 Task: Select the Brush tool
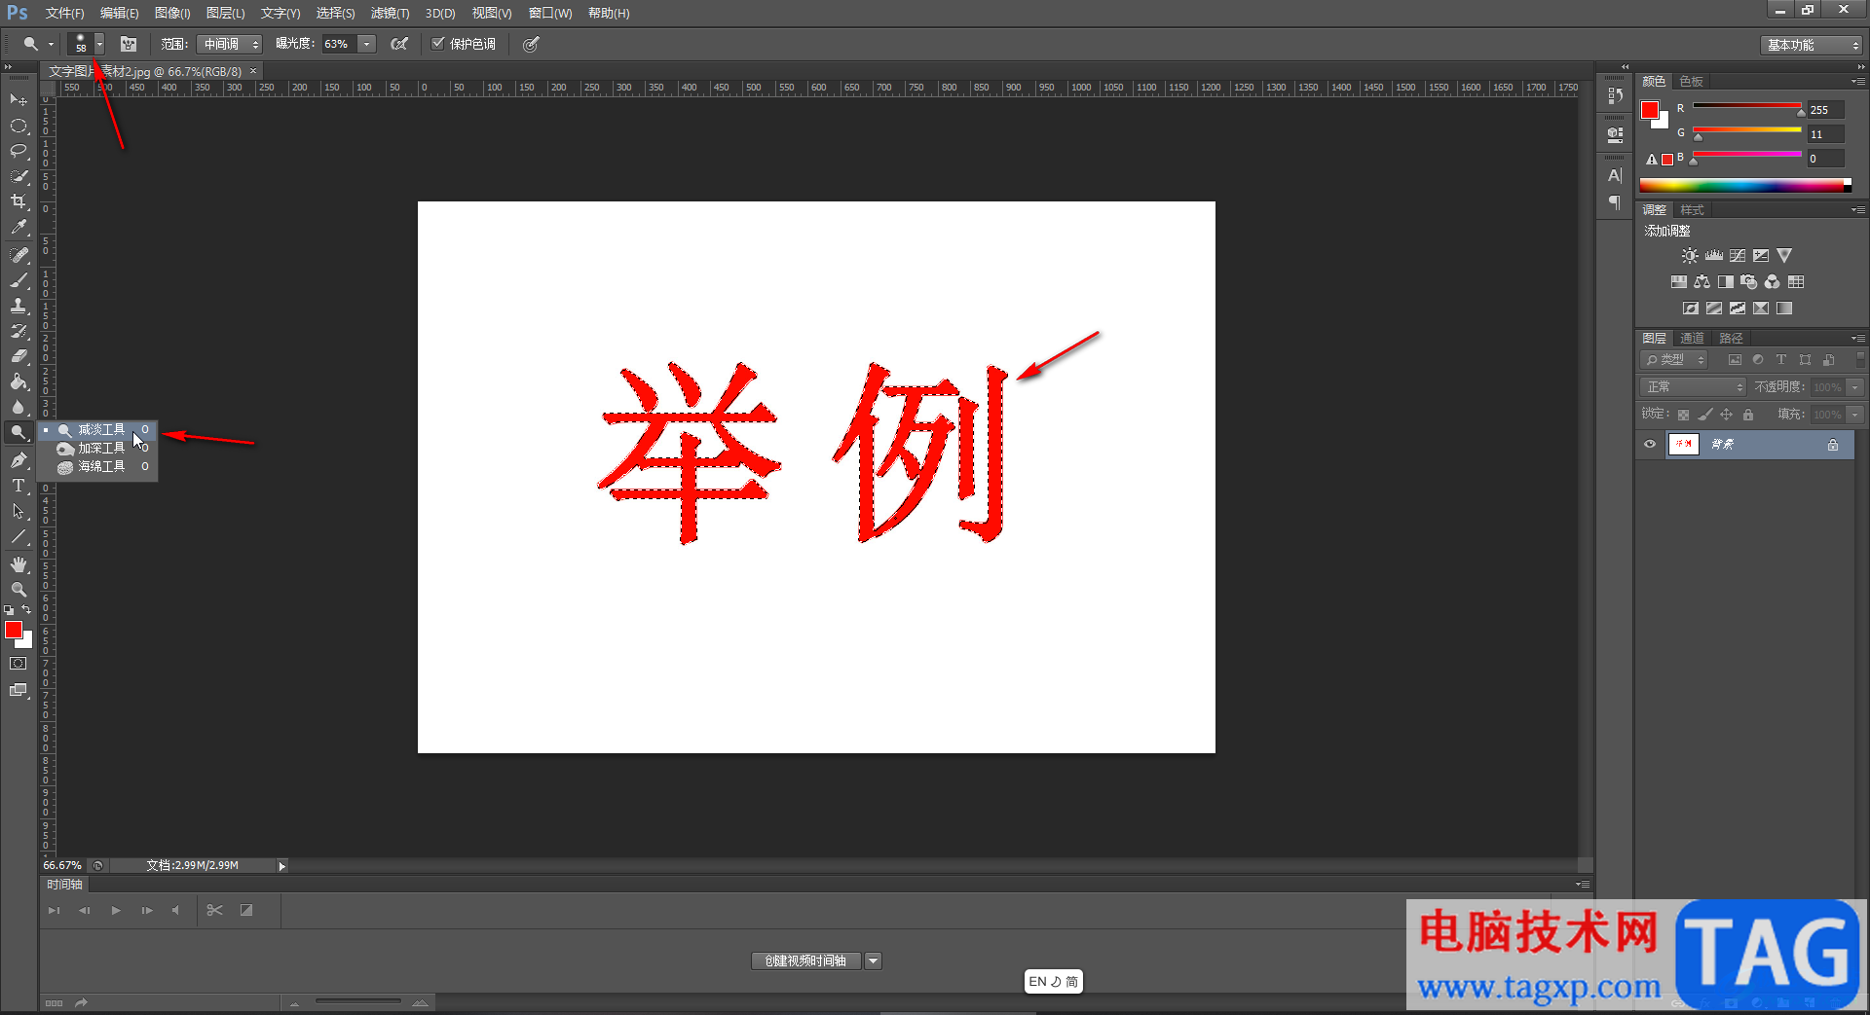pyautogui.click(x=19, y=280)
